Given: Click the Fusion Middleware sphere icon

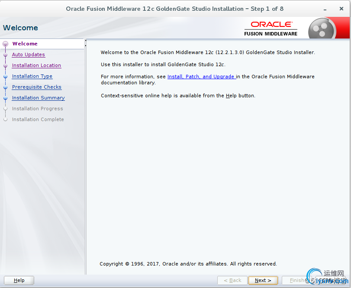Looking at the screenshot, I should click(321, 29).
